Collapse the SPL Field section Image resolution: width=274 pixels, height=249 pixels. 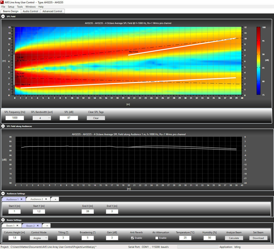coord(3,16)
